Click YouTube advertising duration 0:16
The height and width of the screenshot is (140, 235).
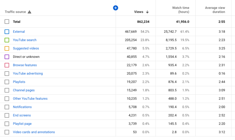coord(222,74)
